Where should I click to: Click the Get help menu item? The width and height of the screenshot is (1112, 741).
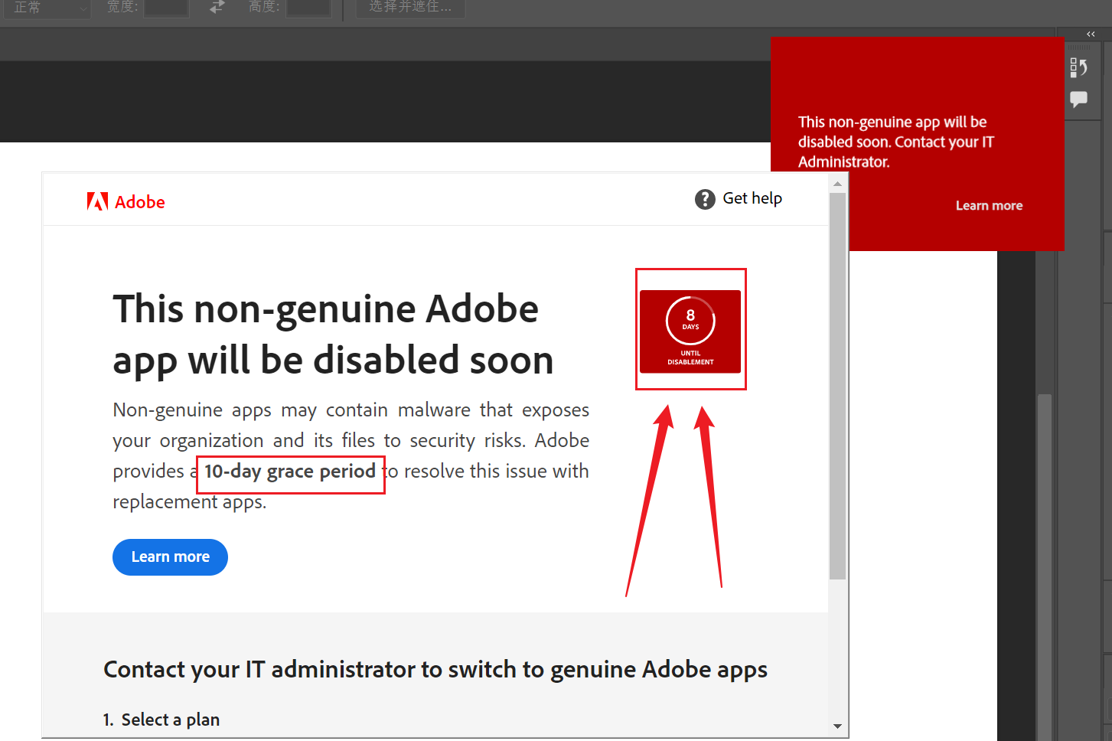tap(752, 198)
